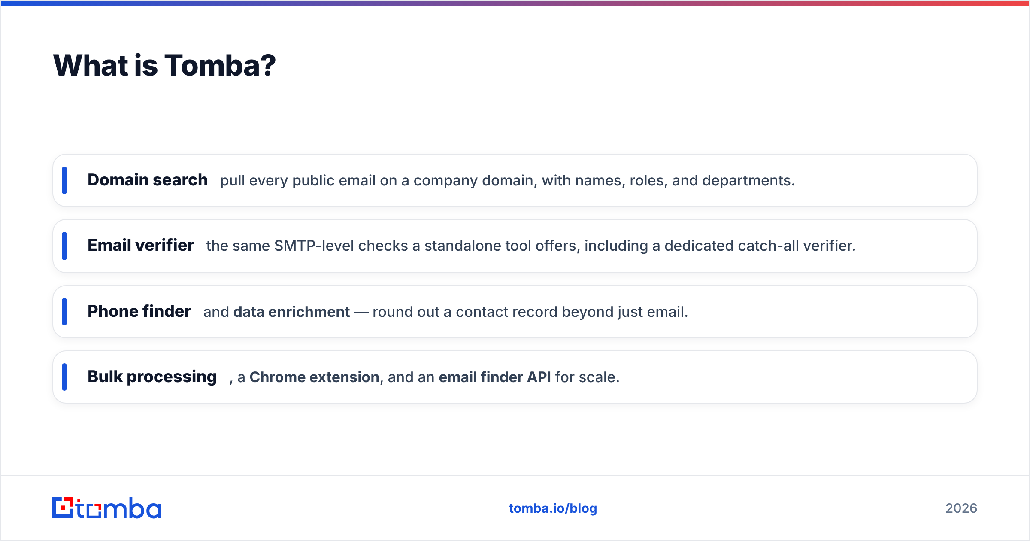Click the "Phone finder" bold label
Viewport: 1030px width, 541px height.
pos(139,311)
